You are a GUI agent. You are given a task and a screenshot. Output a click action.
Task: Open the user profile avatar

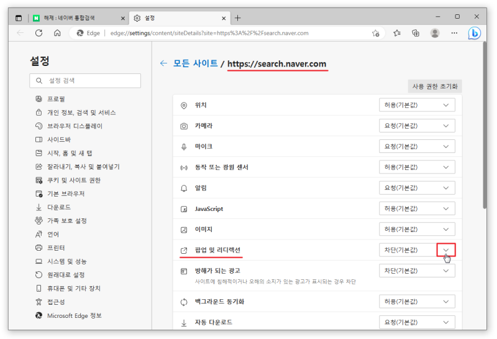435,33
